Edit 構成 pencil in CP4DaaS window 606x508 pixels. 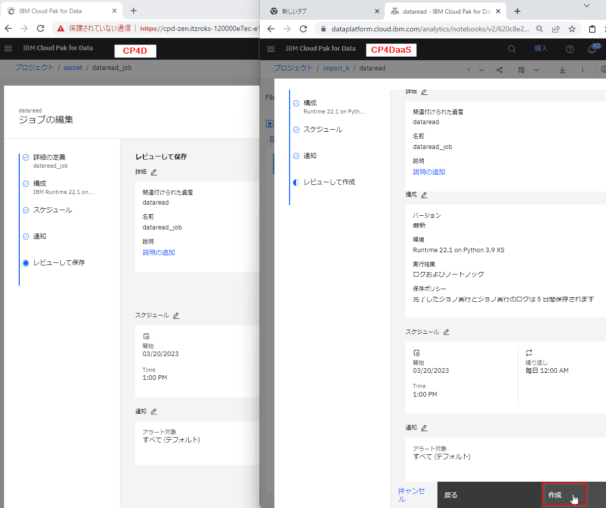[x=424, y=195]
